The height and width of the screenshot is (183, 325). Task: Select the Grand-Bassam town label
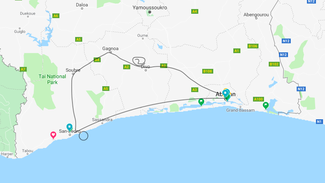click(240, 110)
